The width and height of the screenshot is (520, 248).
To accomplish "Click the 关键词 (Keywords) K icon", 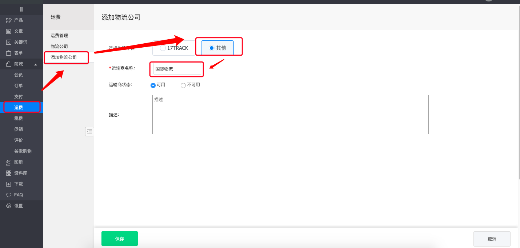I will [9, 42].
